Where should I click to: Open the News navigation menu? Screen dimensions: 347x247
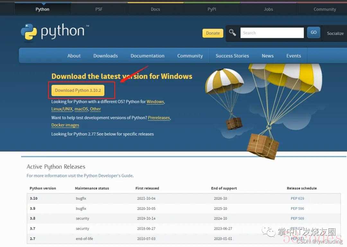(268, 56)
